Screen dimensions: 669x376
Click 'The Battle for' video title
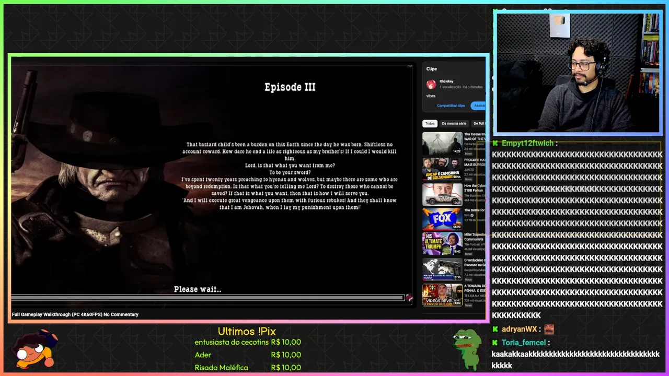pyautogui.click(x=475, y=210)
